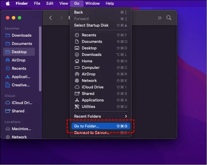The image size is (207, 165).
Task: Open Documents in the sidebar
Action: pos(19,44)
